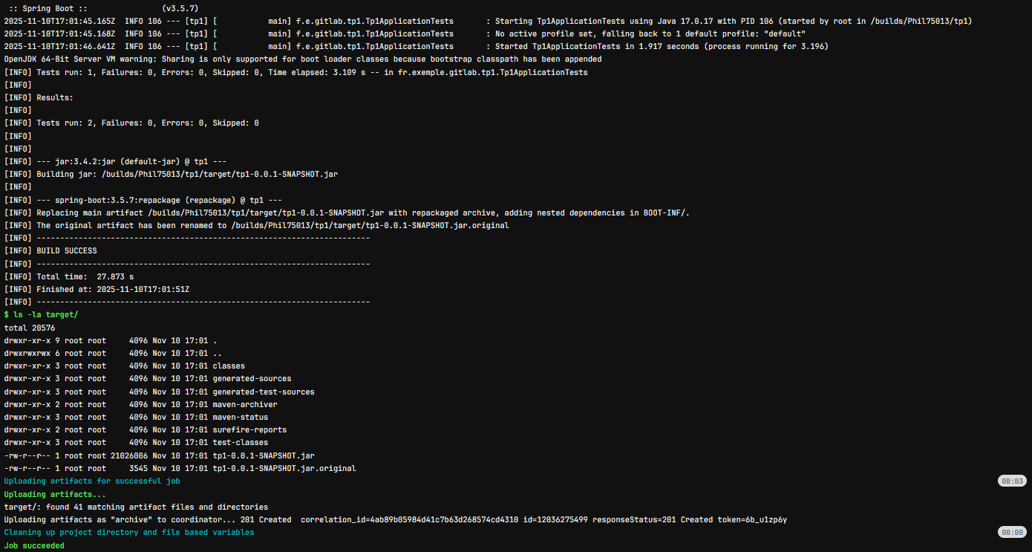Click the "$ ls -la target/" command line
Viewport: 1032px width, 552px height.
tap(41, 315)
